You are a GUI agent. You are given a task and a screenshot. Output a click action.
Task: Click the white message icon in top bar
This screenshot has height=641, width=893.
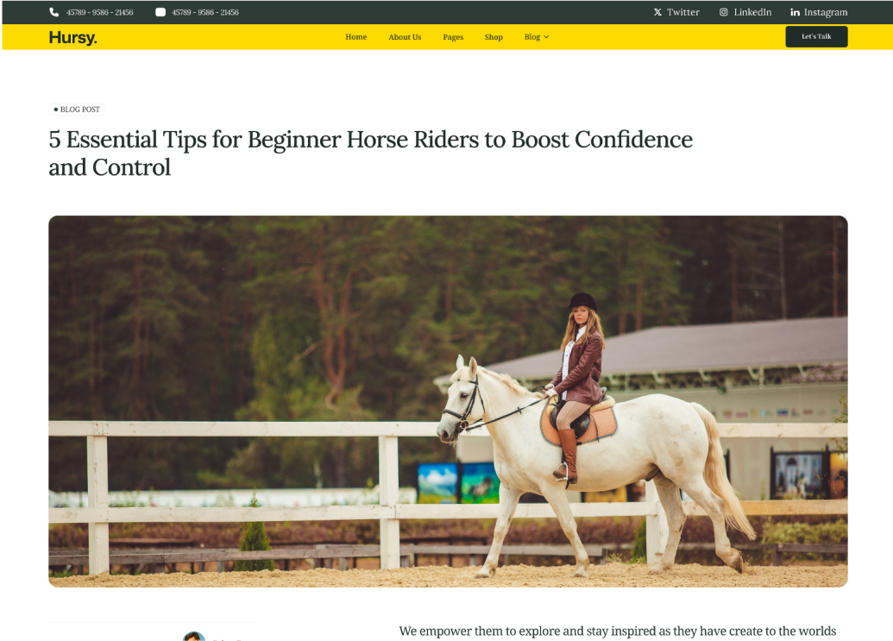tap(160, 12)
